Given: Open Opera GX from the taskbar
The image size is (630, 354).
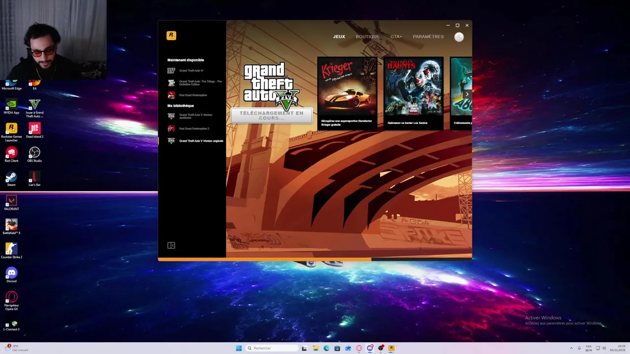Looking at the screenshot, I should coord(359,348).
